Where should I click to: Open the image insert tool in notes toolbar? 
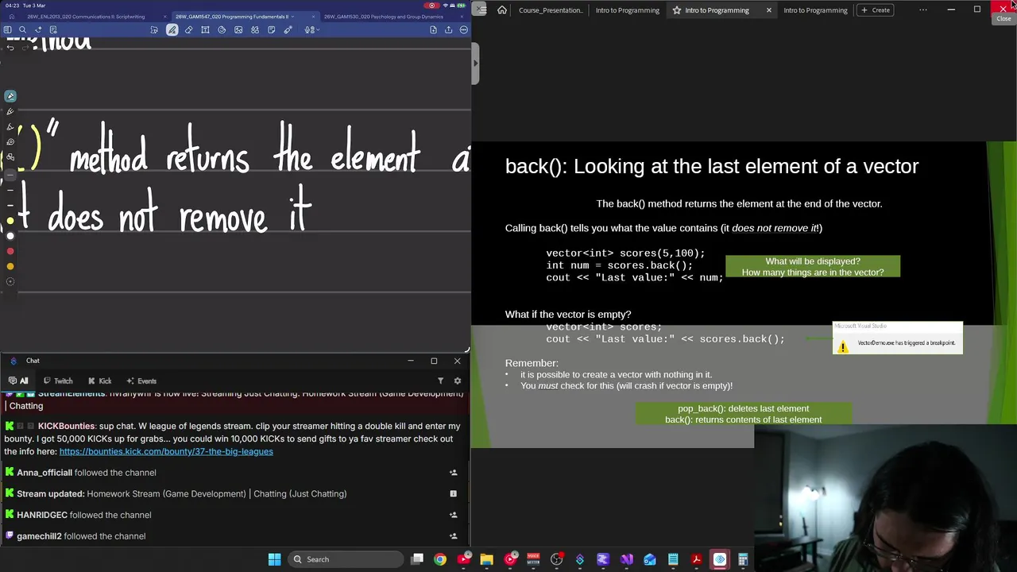click(x=238, y=29)
